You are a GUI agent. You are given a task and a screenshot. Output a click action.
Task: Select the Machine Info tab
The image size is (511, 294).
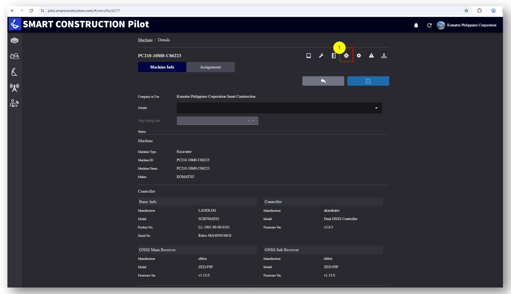click(162, 67)
